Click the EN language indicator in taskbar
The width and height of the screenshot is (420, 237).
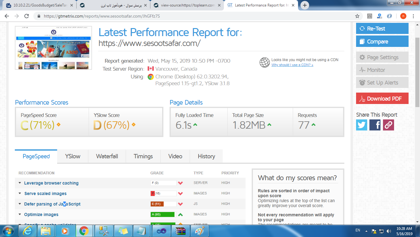358,231
